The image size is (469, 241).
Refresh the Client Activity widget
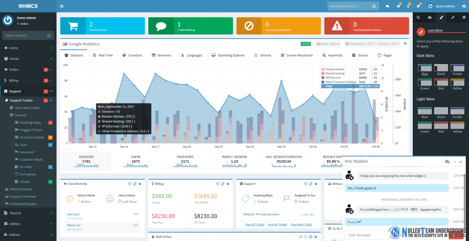pos(135,184)
